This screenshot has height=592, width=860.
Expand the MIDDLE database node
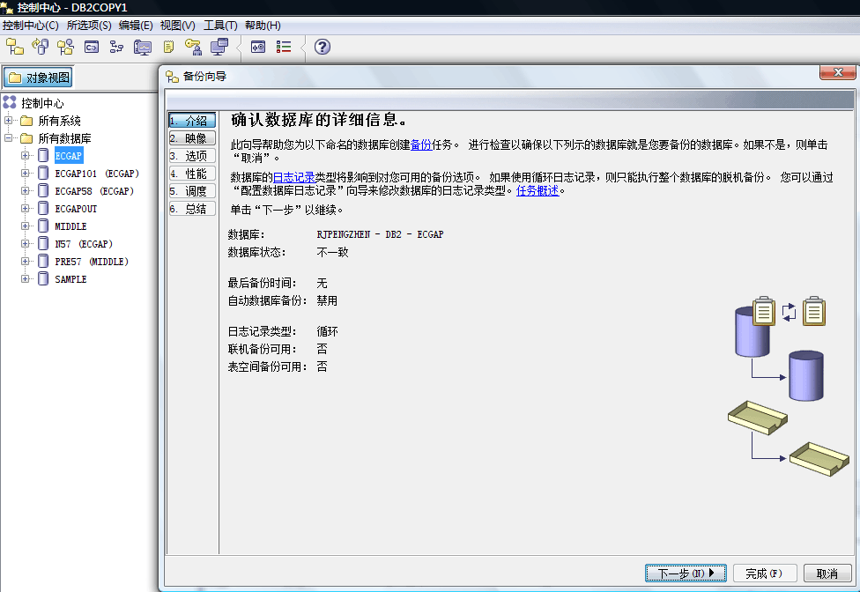tap(25, 226)
